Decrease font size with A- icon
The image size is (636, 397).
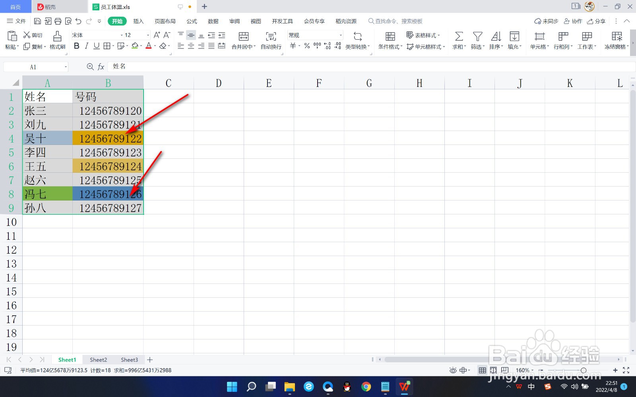point(167,35)
